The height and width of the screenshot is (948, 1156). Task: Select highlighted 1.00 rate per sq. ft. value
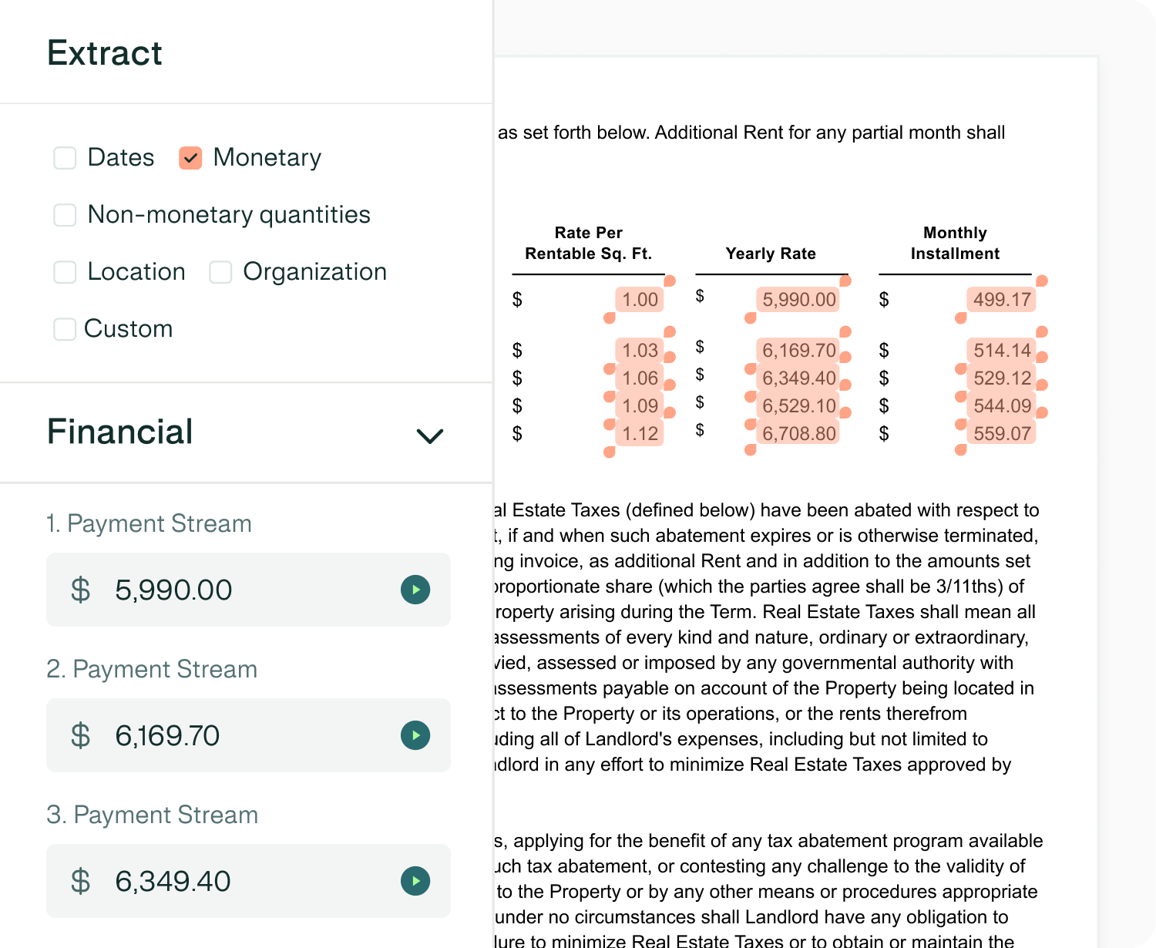[640, 300]
